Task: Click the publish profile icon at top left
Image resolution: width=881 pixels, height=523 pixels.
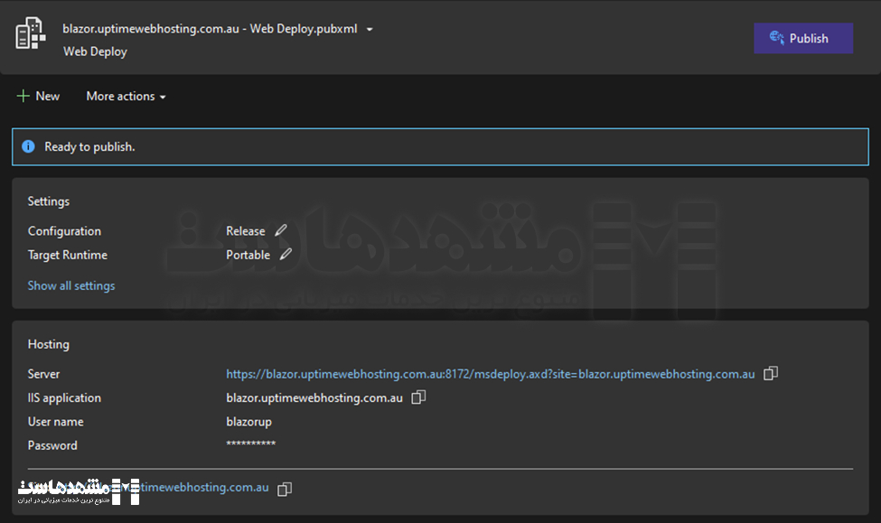Action: tap(31, 34)
